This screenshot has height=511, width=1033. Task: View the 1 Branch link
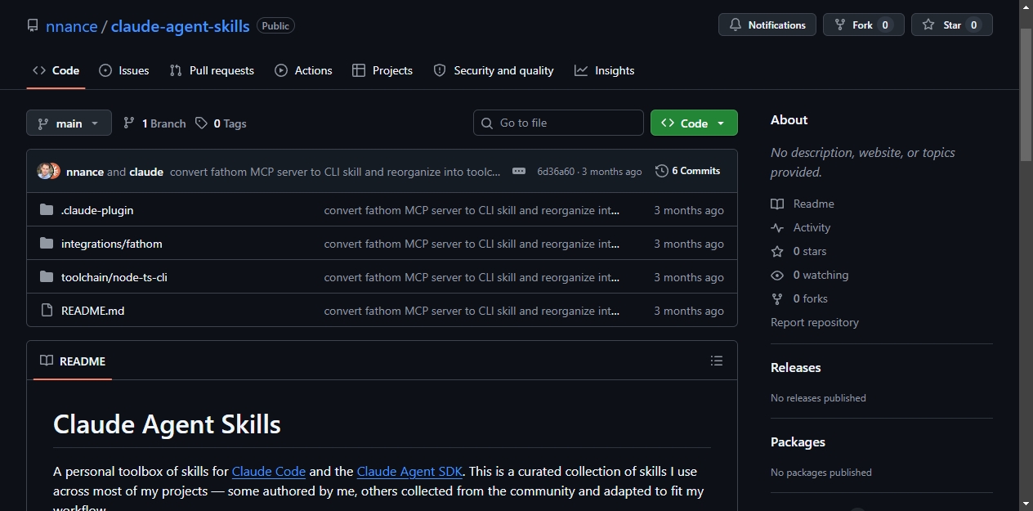click(x=154, y=123)
